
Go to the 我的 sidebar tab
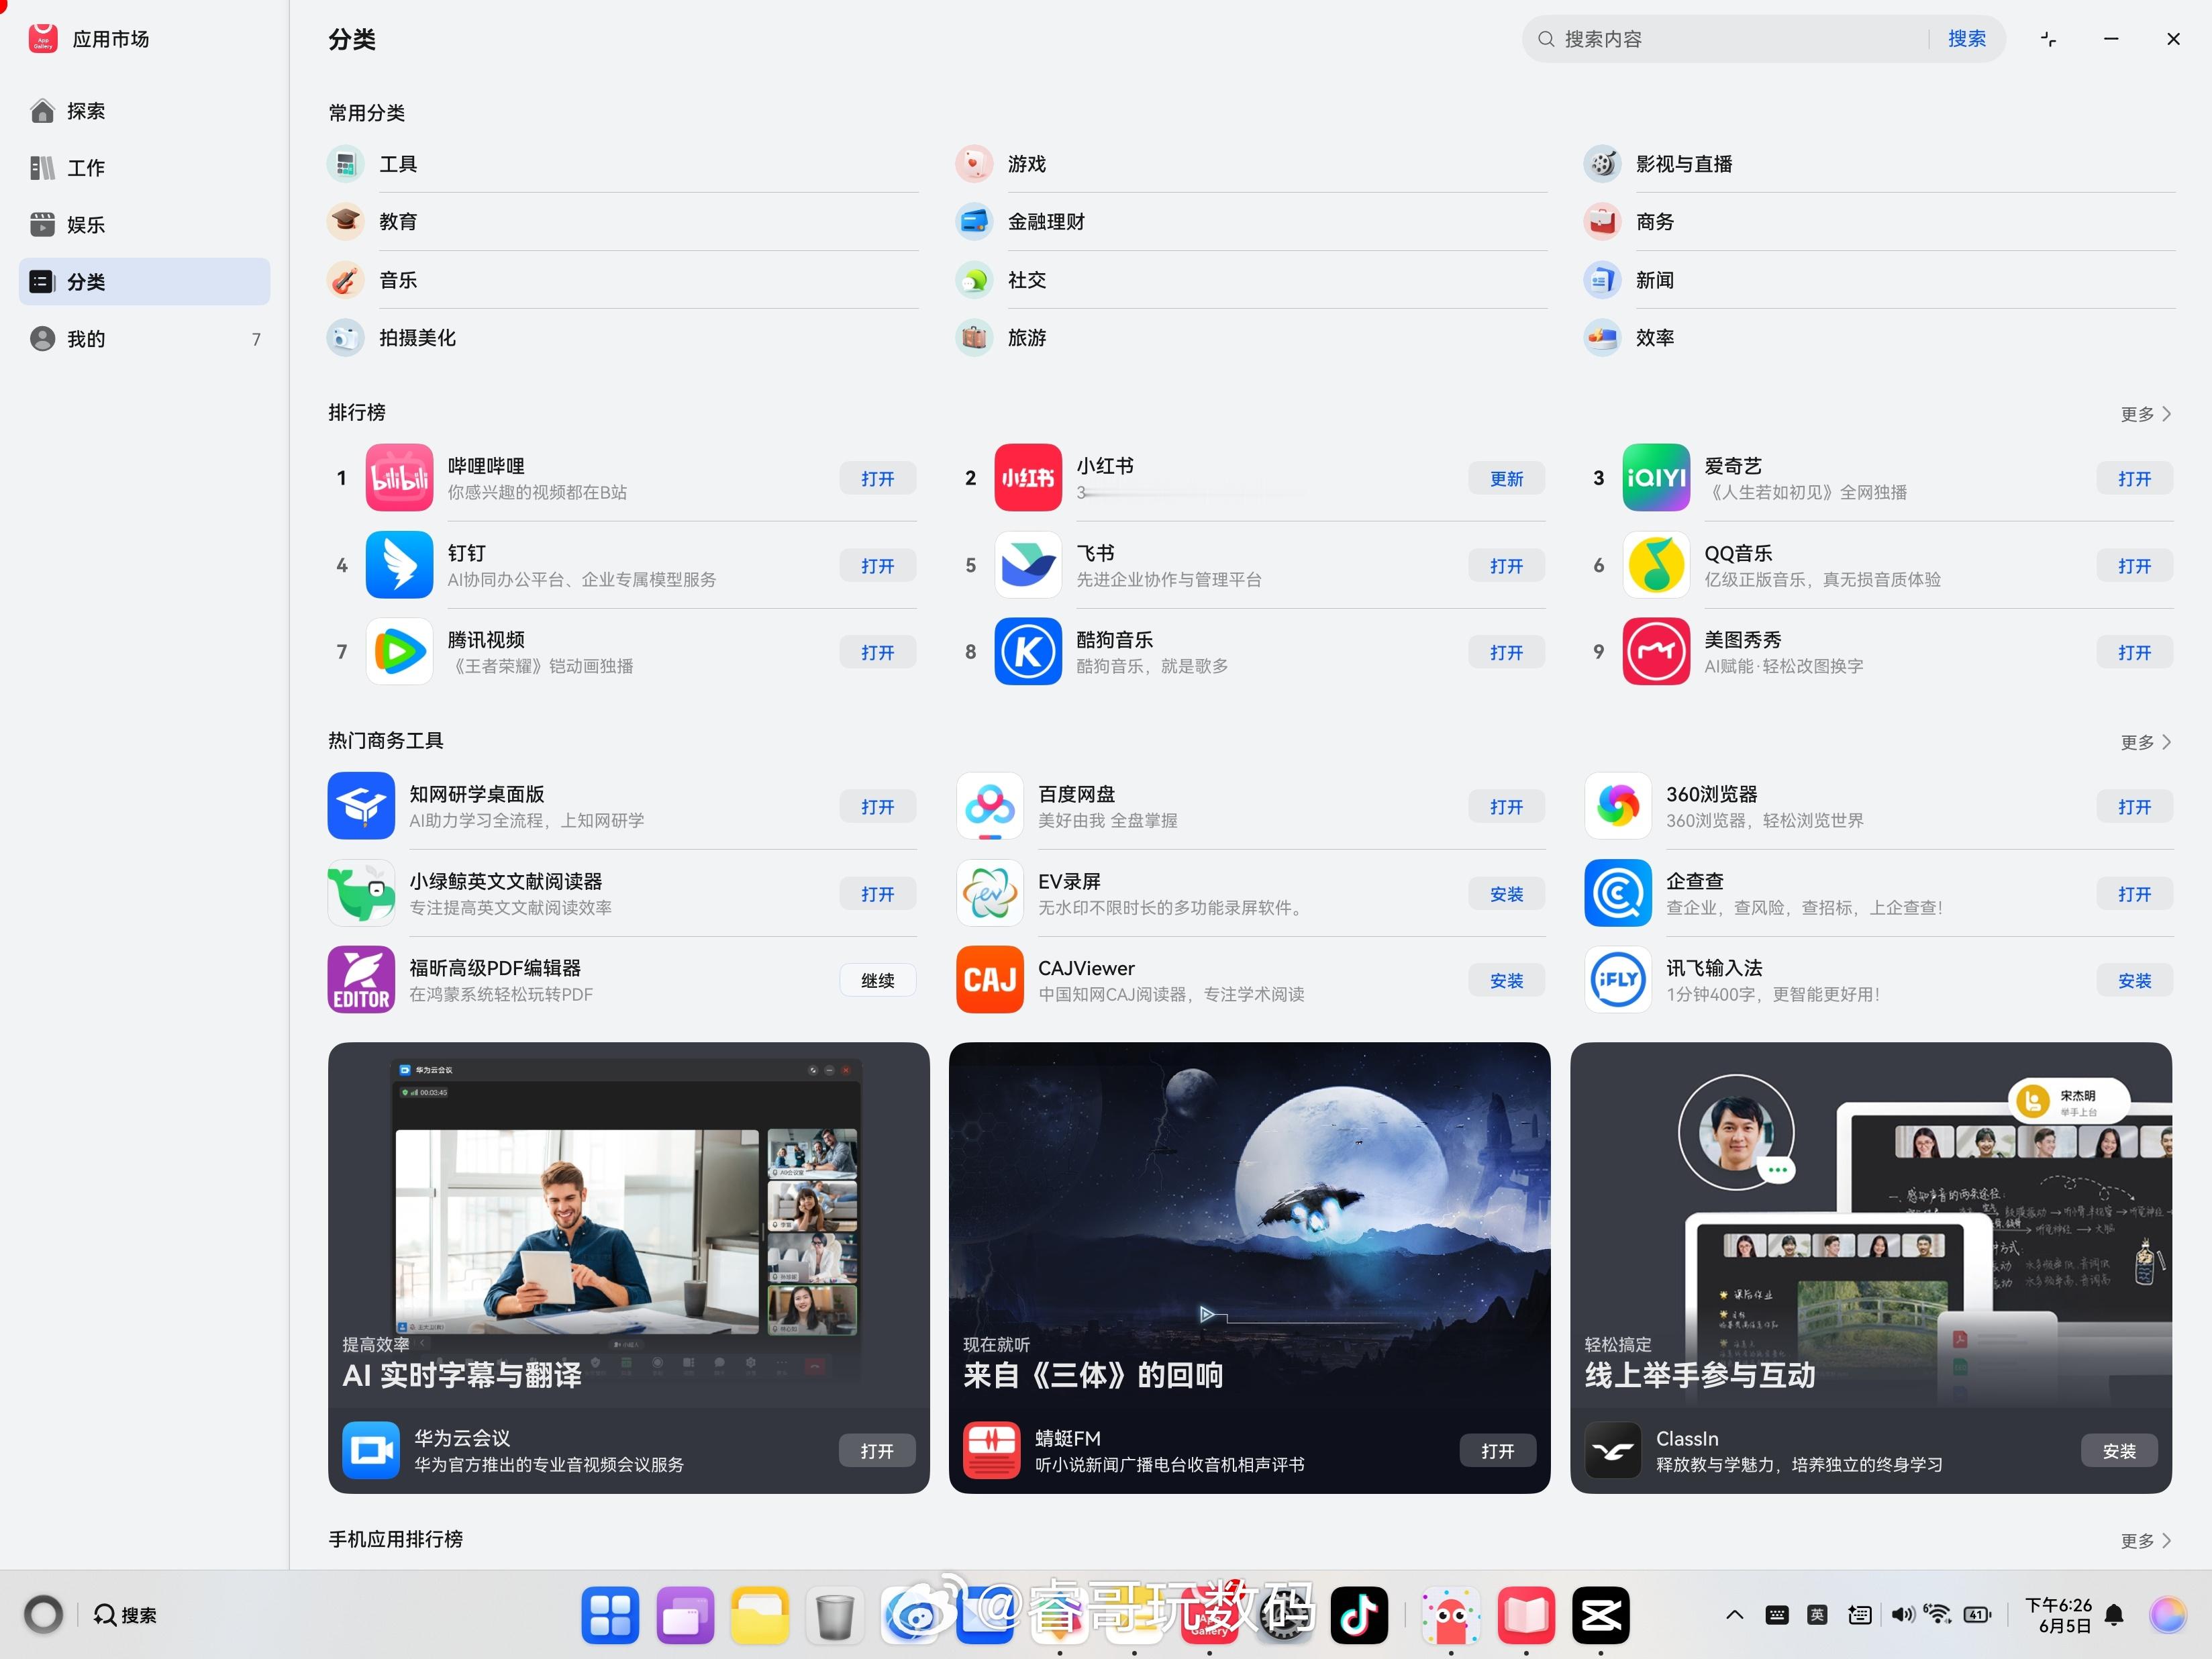(145, 339)
